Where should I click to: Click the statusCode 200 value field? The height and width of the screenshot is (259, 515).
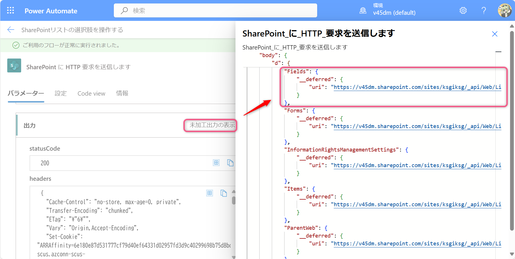tap(133, 163)
